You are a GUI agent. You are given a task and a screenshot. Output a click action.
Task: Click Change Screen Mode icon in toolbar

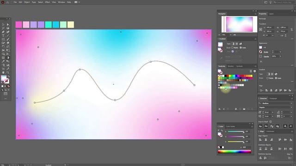tap(6, 94)
